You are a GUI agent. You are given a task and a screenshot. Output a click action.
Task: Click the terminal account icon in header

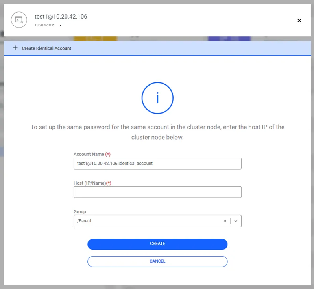point(19,20)
